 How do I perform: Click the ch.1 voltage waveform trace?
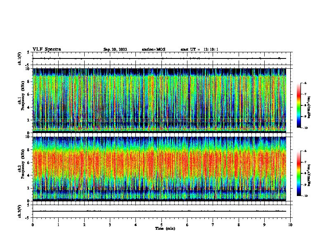click(x=159, y=58)
